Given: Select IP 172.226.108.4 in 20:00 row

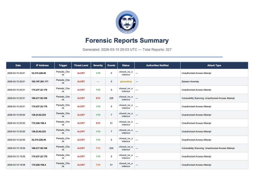Looking at the screenshot, I should (x=39, y=123).
